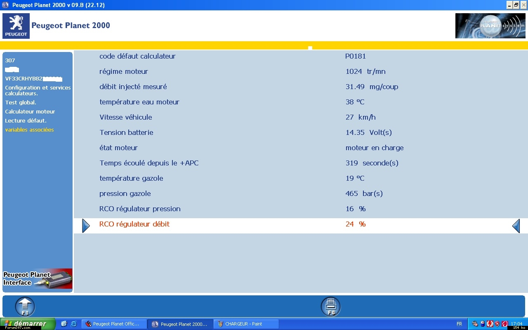This screenshot has height=330, width=528.
Task: Minimize the Peugeot Planet 2000 window
Action: (509, 5)
